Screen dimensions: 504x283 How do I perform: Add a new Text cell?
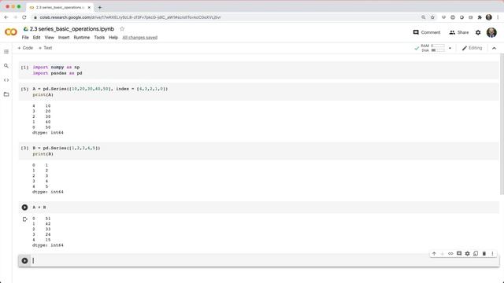pos(46,48)
